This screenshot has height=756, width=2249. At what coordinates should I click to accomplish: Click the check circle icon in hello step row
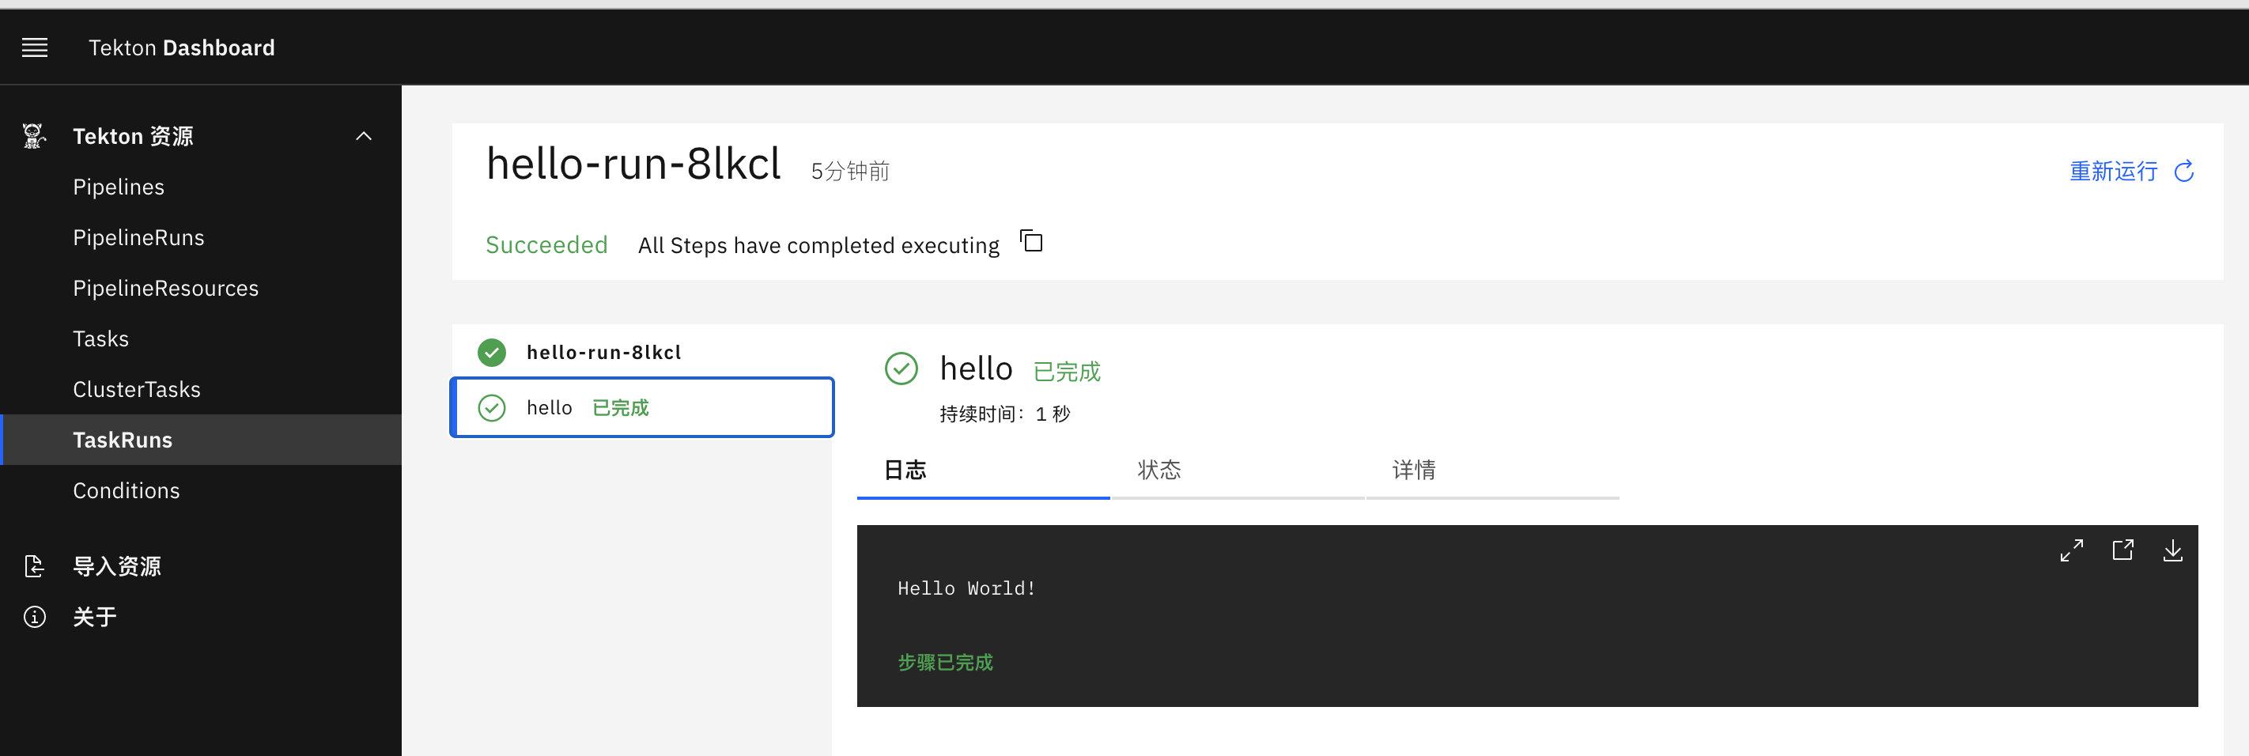click(492, 408)
